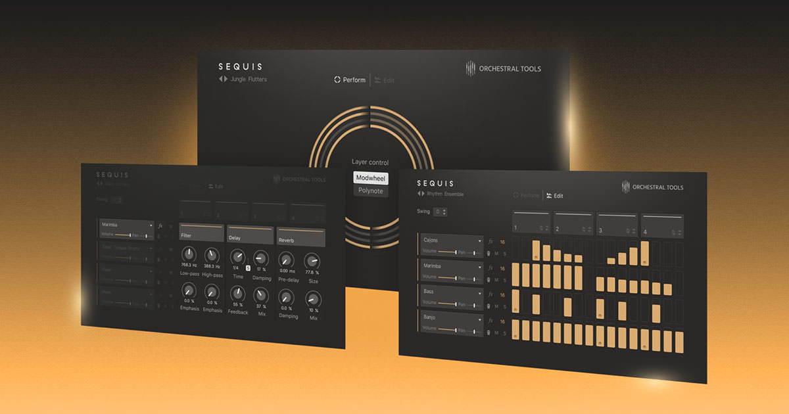Toggle the S sync badge next to Time knob

249,268
